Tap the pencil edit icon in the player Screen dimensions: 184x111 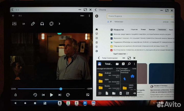pyautogui.click(x=33, y=24)
